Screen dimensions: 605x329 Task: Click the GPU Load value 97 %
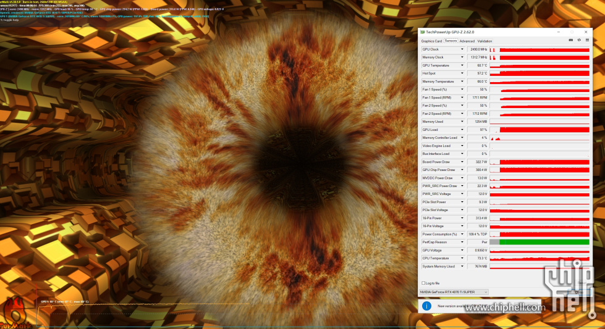coord(478,130)
